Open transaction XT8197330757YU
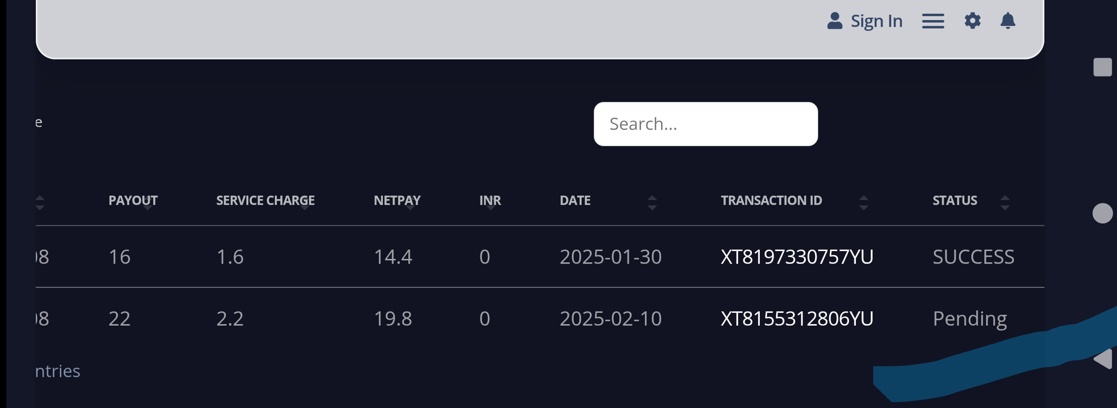1117x408 pixels. pyautogui.click(x=797, y=257)
